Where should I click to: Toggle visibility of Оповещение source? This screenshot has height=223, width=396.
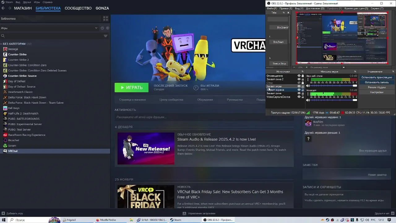click(299, 76)
